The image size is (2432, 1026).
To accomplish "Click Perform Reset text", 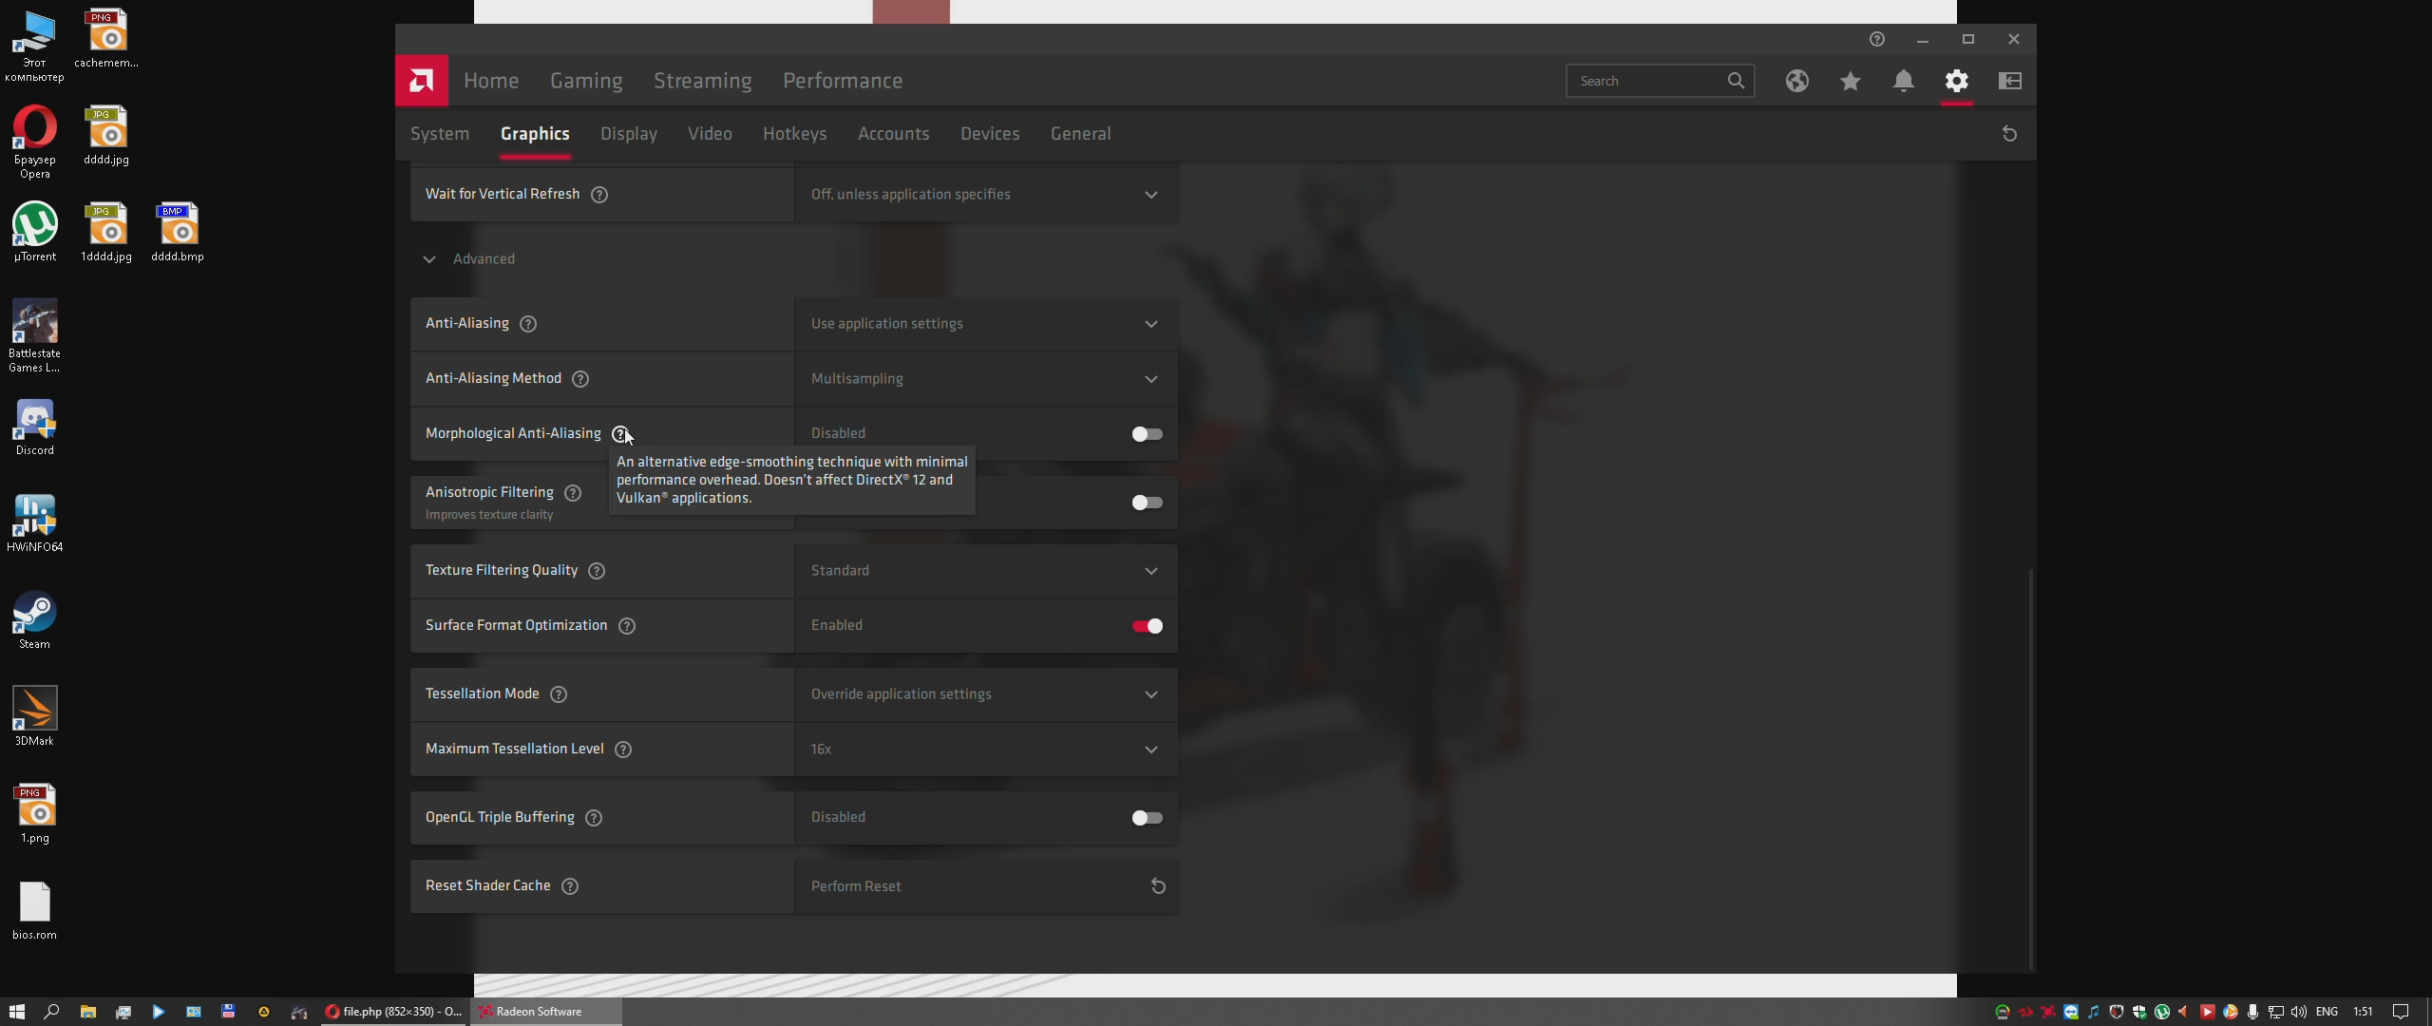I will click(855, 886).
